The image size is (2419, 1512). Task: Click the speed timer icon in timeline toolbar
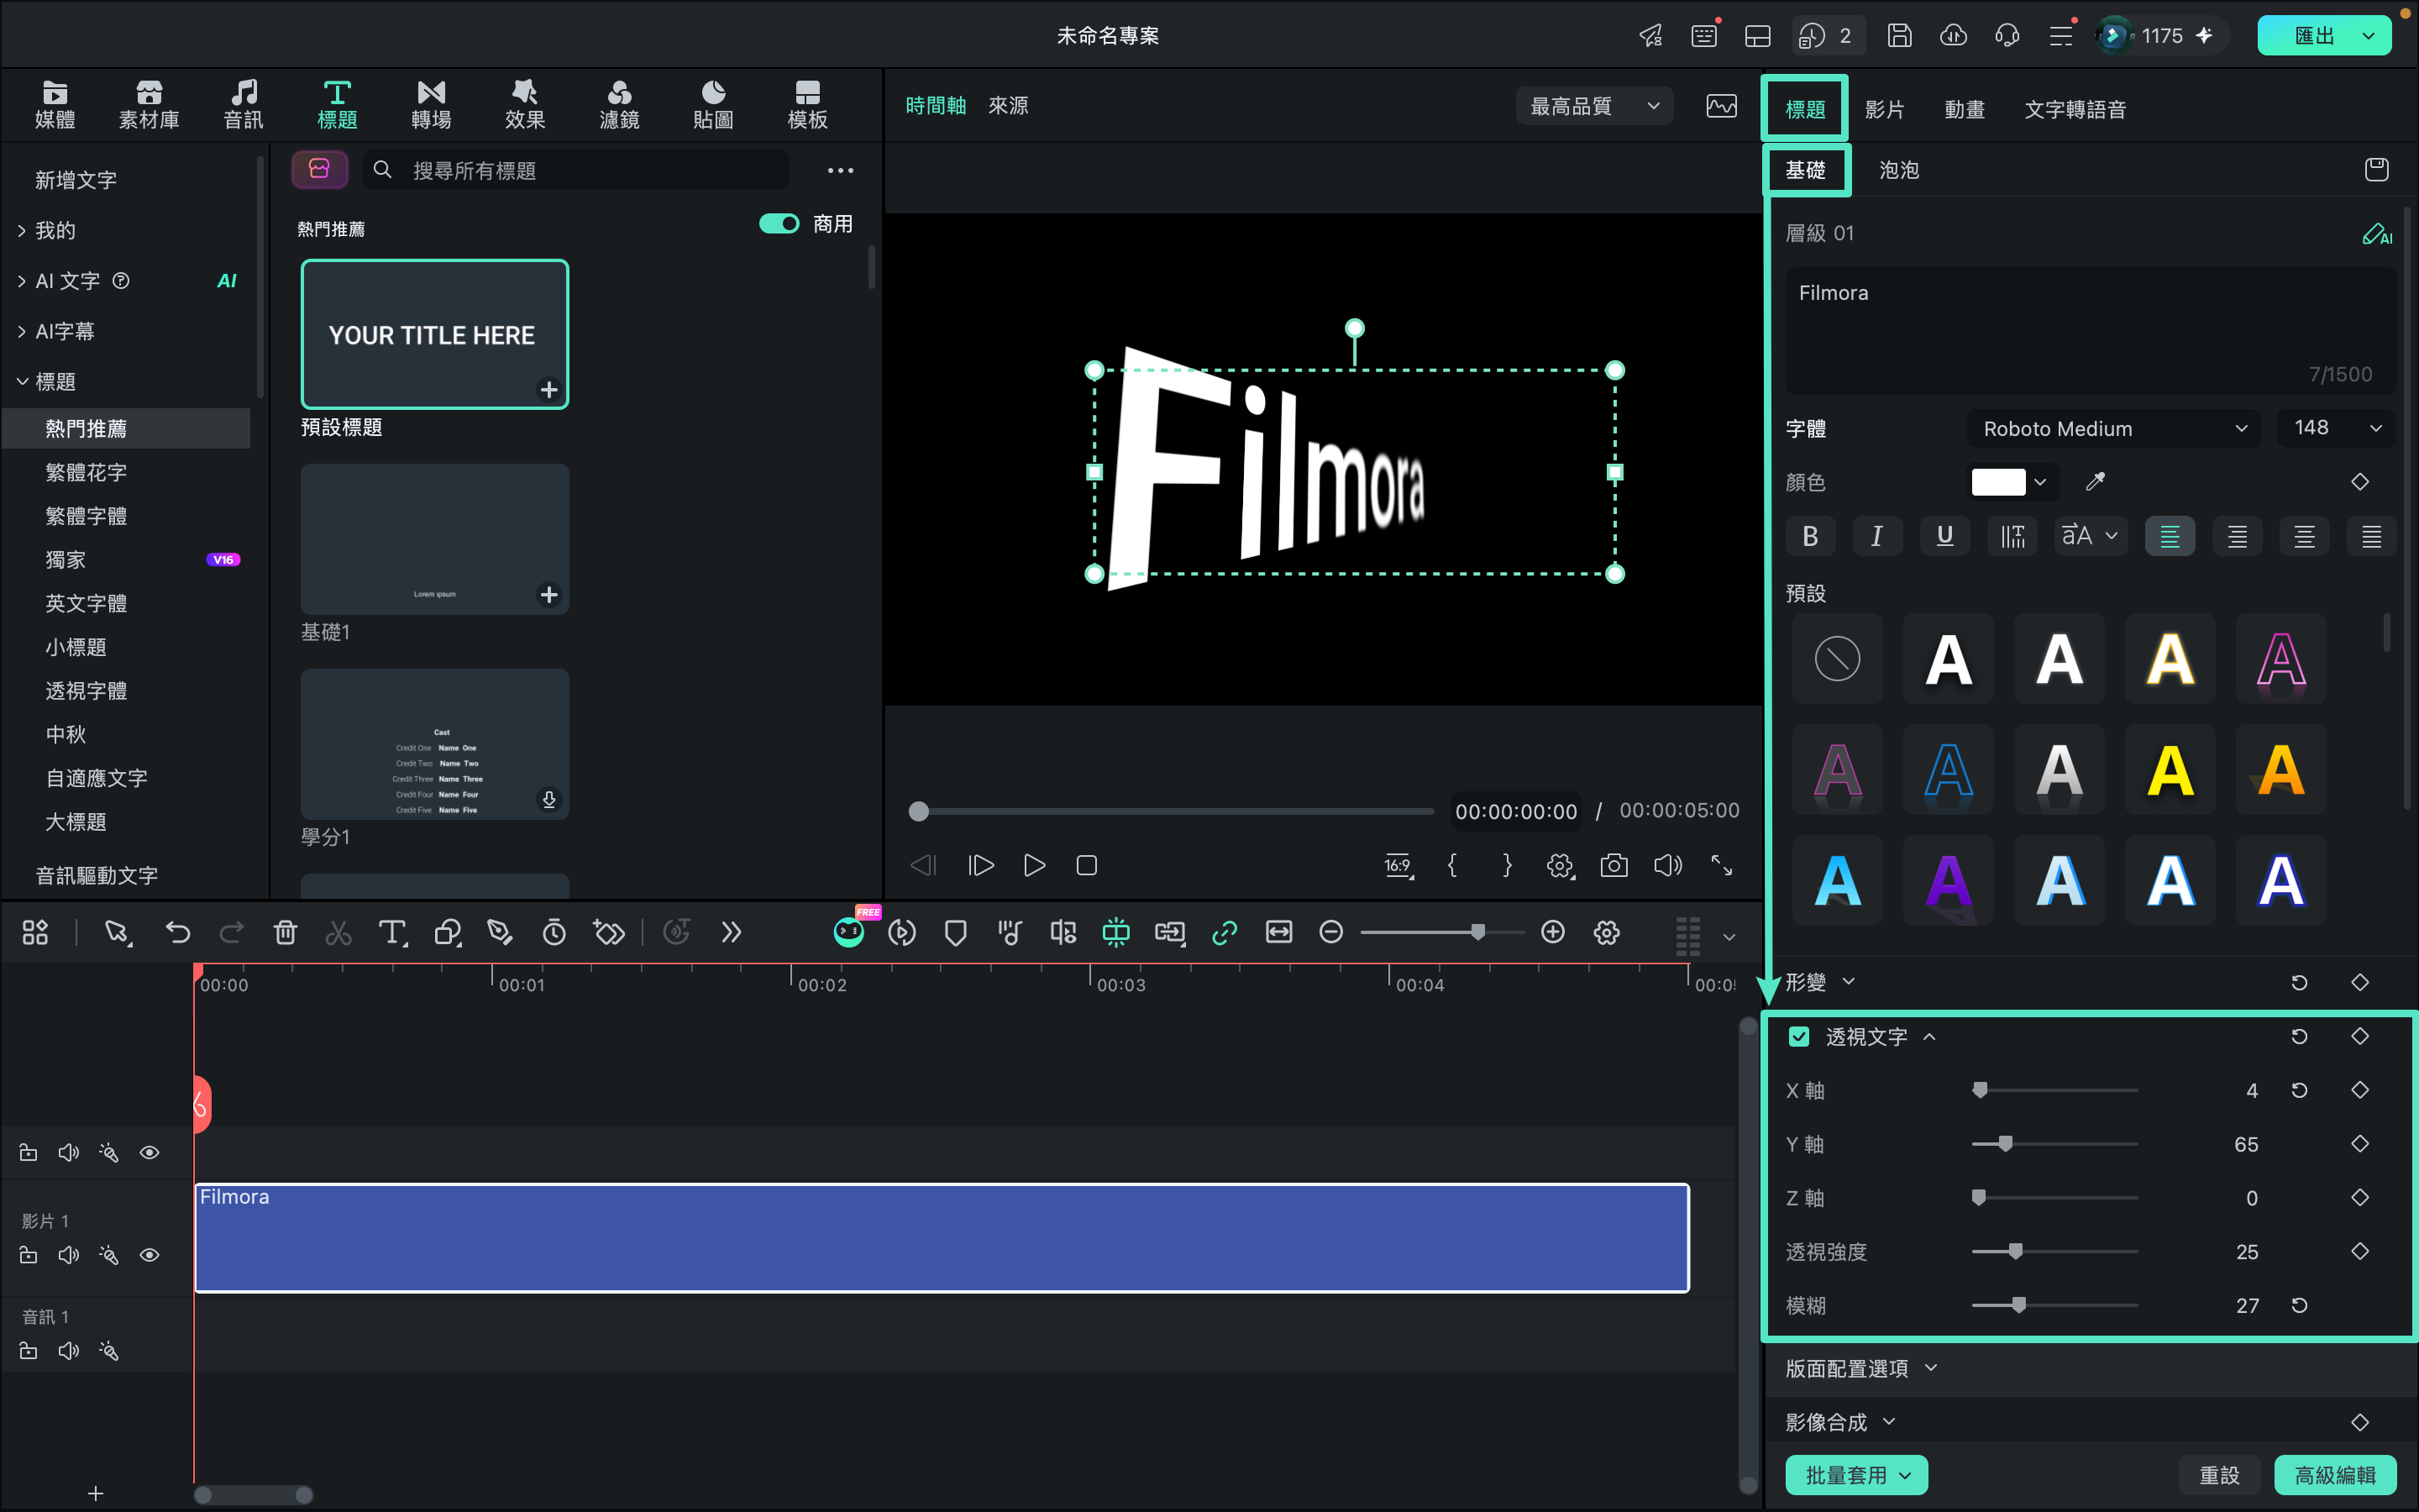(x=554, y=933)
